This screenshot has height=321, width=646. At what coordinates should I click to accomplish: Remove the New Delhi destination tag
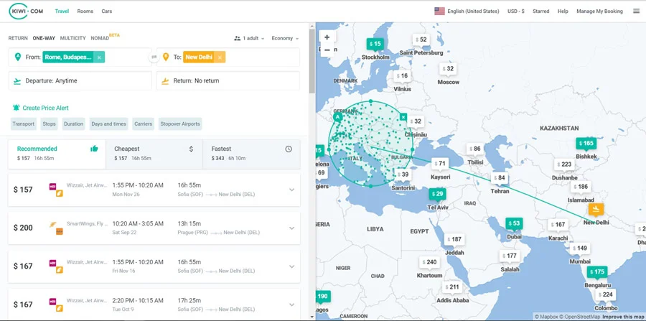pos(220,57)
